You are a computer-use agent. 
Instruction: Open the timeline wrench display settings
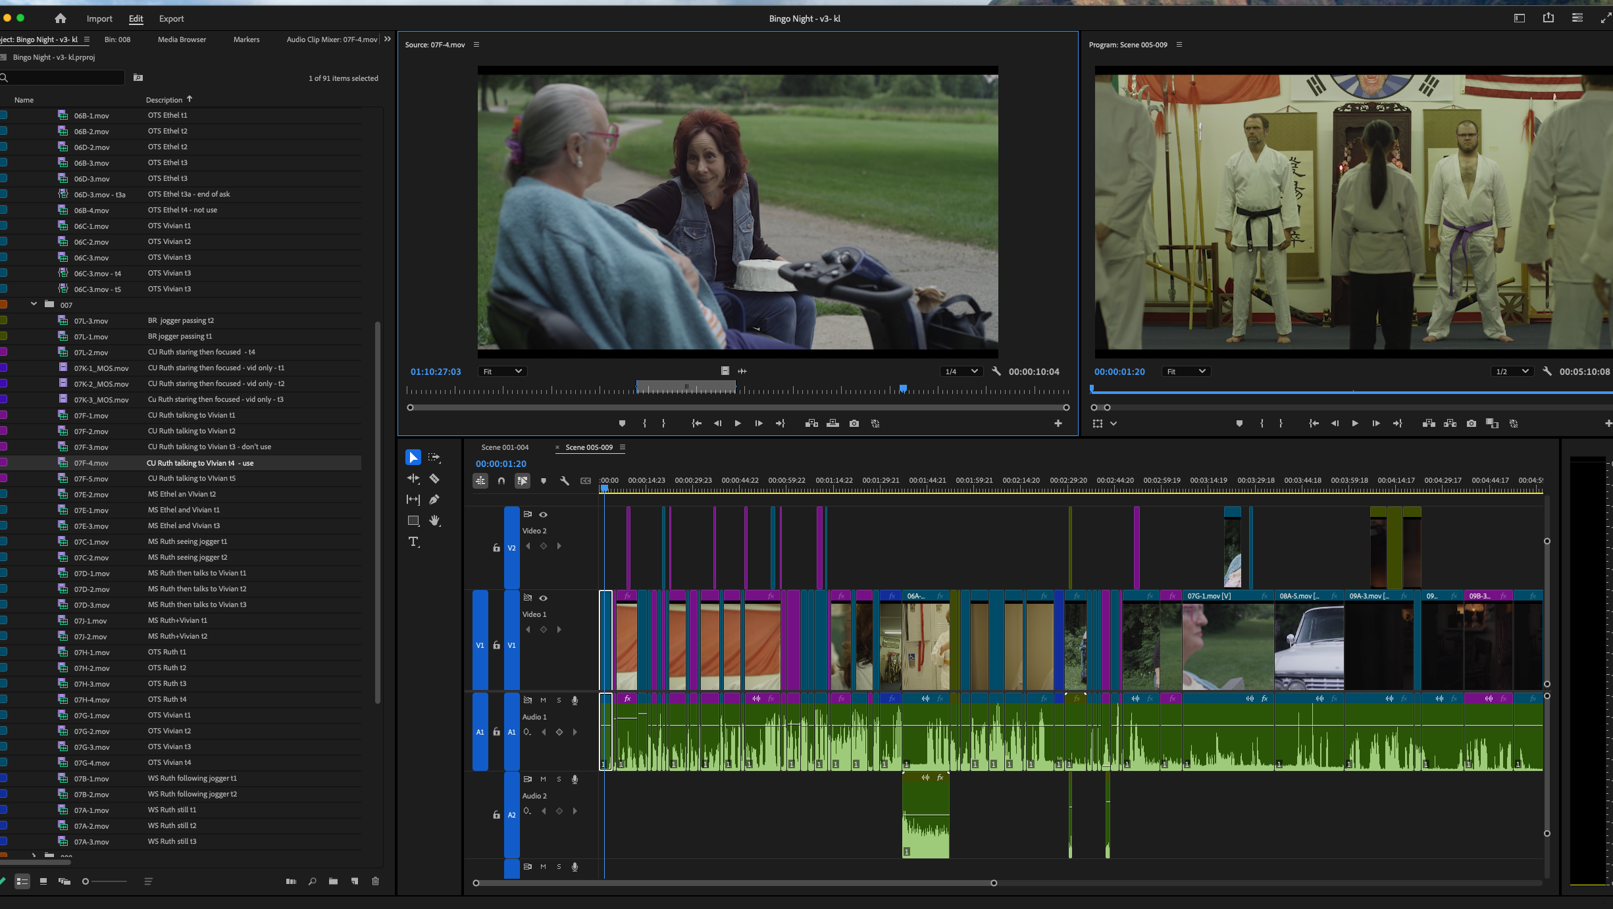click(x=564, y=481)
